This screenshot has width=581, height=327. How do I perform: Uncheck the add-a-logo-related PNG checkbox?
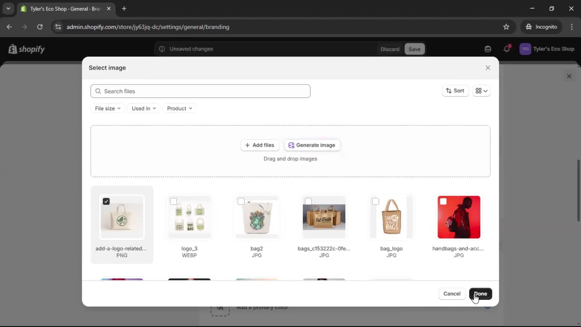click(x=106, y=202)
